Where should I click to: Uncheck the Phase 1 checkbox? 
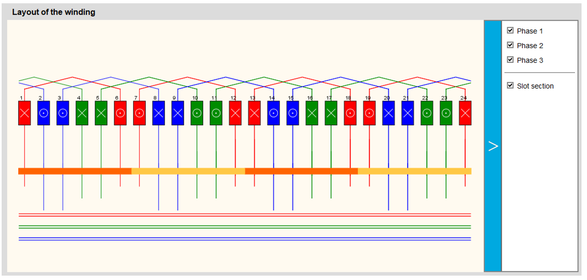510,31
